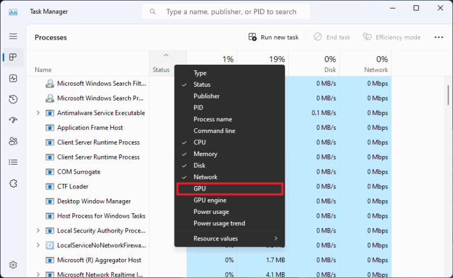
Task: Open the Startup apps sidebar icon
Action: click(13, 120)
